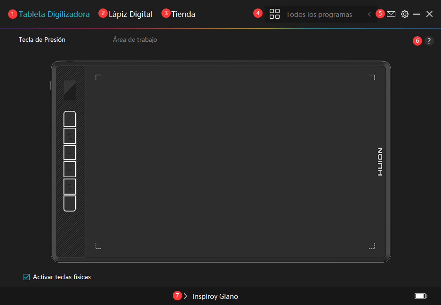This screenshot has width=441, height=305.
Task: Open the Tienda tab
Action: point(183,14)
